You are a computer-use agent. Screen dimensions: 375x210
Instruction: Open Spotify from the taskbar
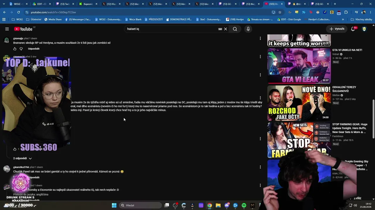244,205
